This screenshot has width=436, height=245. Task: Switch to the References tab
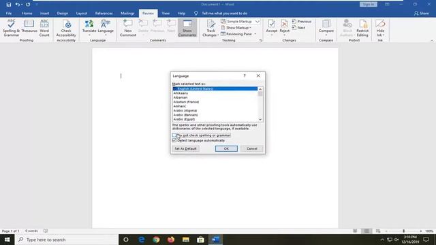pyautogui.click(x=104, y=13)
